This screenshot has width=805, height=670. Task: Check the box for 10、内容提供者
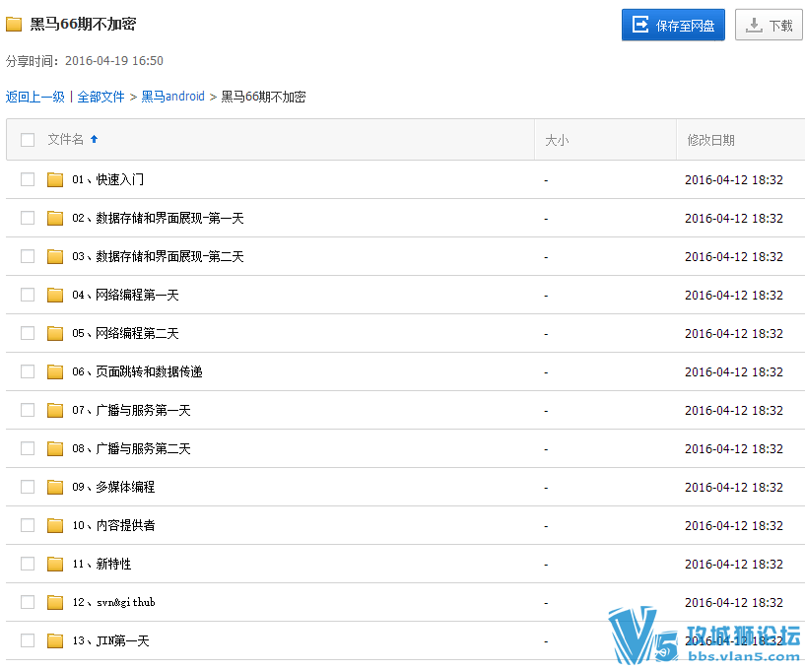pos(28,526)
